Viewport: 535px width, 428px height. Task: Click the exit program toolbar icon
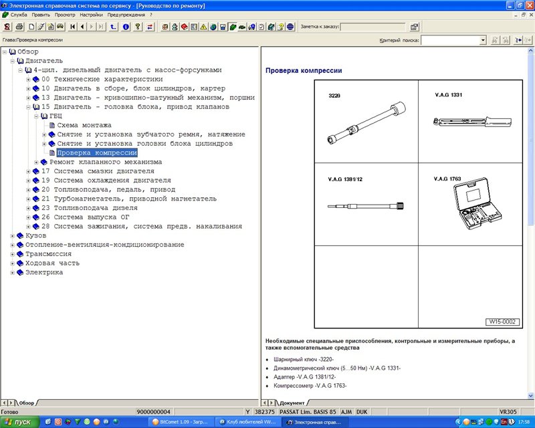7,27
